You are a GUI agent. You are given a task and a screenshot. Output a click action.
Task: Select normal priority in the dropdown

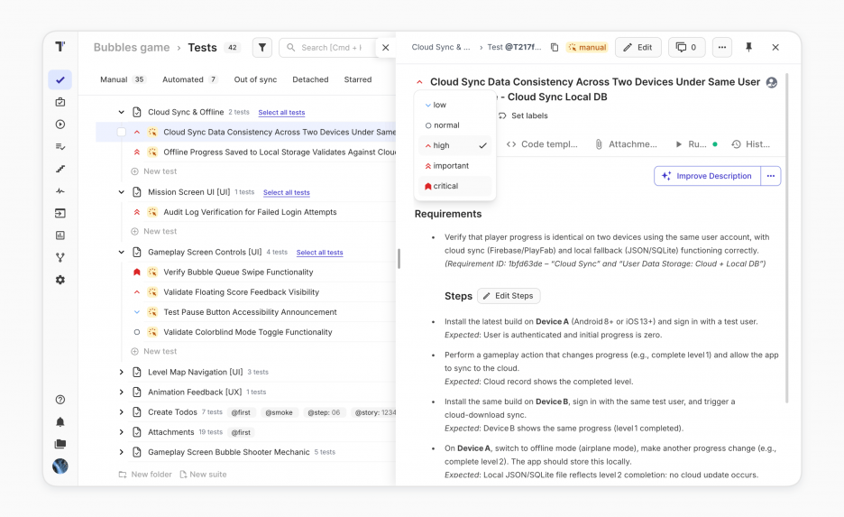tap(454, 125)
